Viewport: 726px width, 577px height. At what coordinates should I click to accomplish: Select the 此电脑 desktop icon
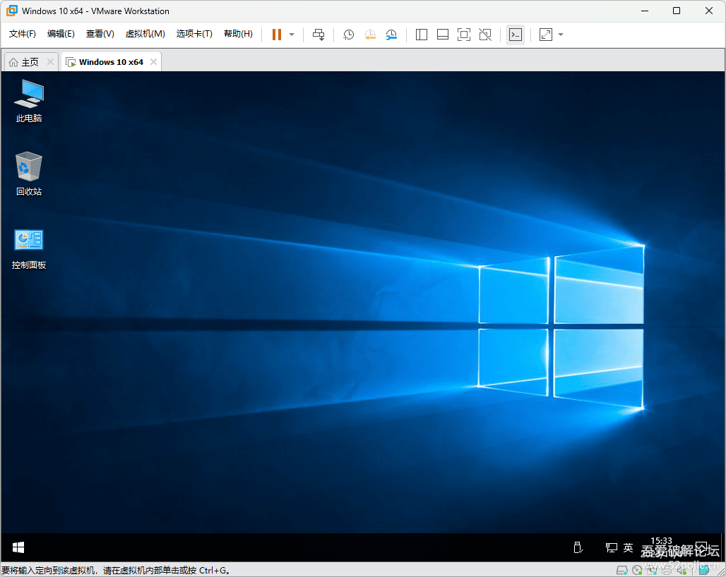point(29,102)
